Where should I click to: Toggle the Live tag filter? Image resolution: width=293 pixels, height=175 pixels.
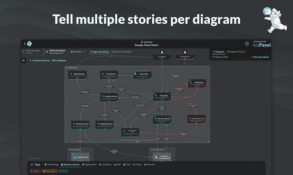tap(63, 171)
